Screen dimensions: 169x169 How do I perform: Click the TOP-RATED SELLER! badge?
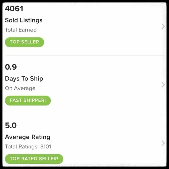34,159
